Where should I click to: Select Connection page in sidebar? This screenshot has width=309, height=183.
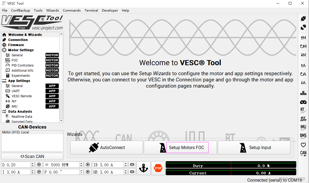(30, 40)
